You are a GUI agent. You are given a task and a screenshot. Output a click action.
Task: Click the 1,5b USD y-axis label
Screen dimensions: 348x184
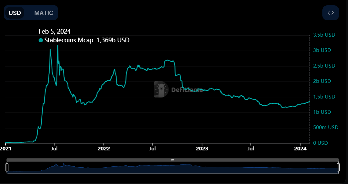(x=324, y=97)
